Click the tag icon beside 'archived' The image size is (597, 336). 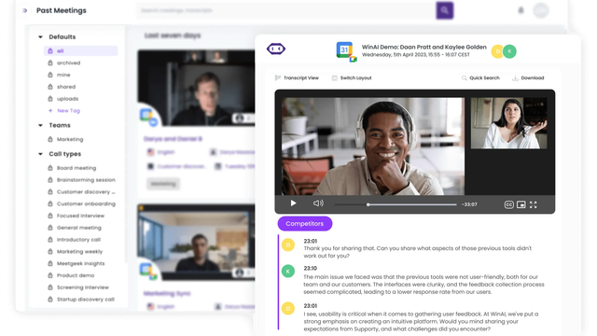(x=50, y=63)
